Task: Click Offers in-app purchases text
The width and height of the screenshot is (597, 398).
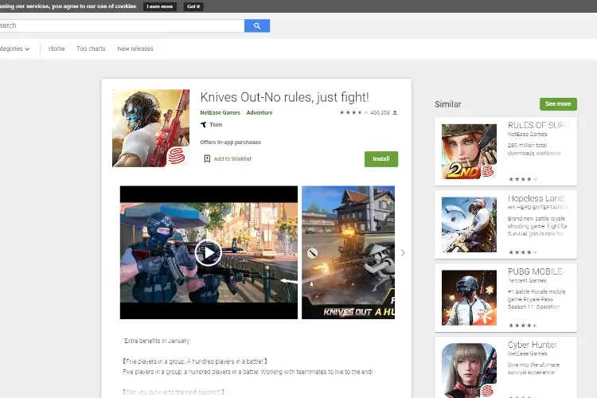Action: tap(230, 142)
